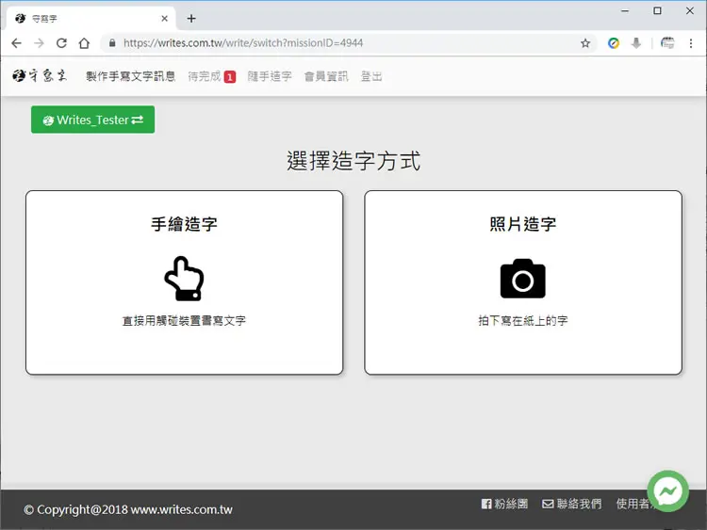Open a new browser tab
Screen dimensions: 707x530
coord(191,19)
